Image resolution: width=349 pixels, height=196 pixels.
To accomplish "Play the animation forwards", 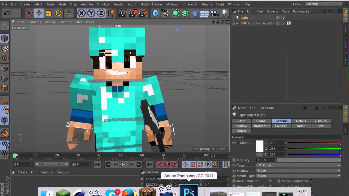I will 123,164.
